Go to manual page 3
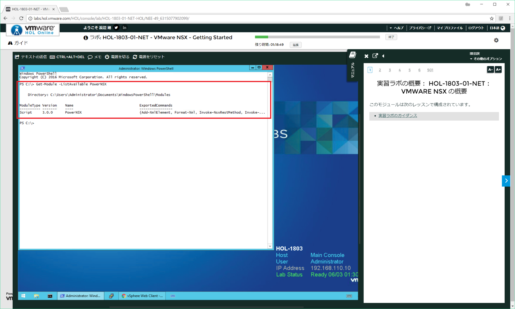 click(390, 70)
